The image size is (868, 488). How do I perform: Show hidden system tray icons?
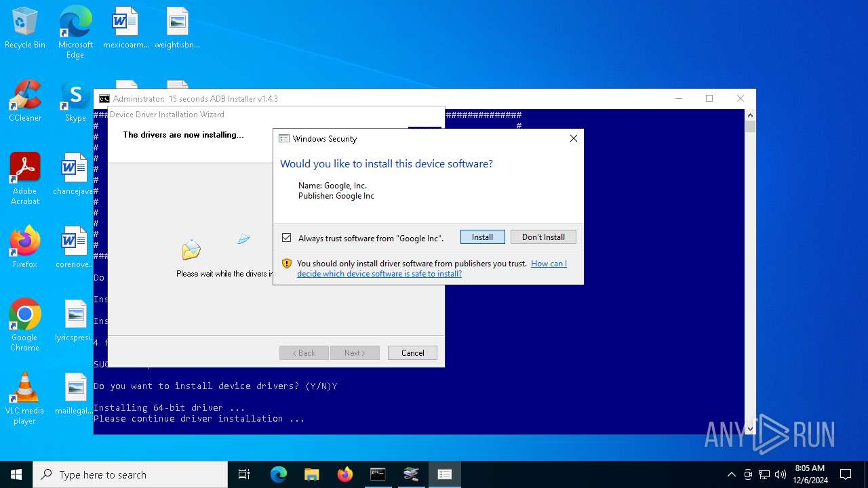(731, 474)
